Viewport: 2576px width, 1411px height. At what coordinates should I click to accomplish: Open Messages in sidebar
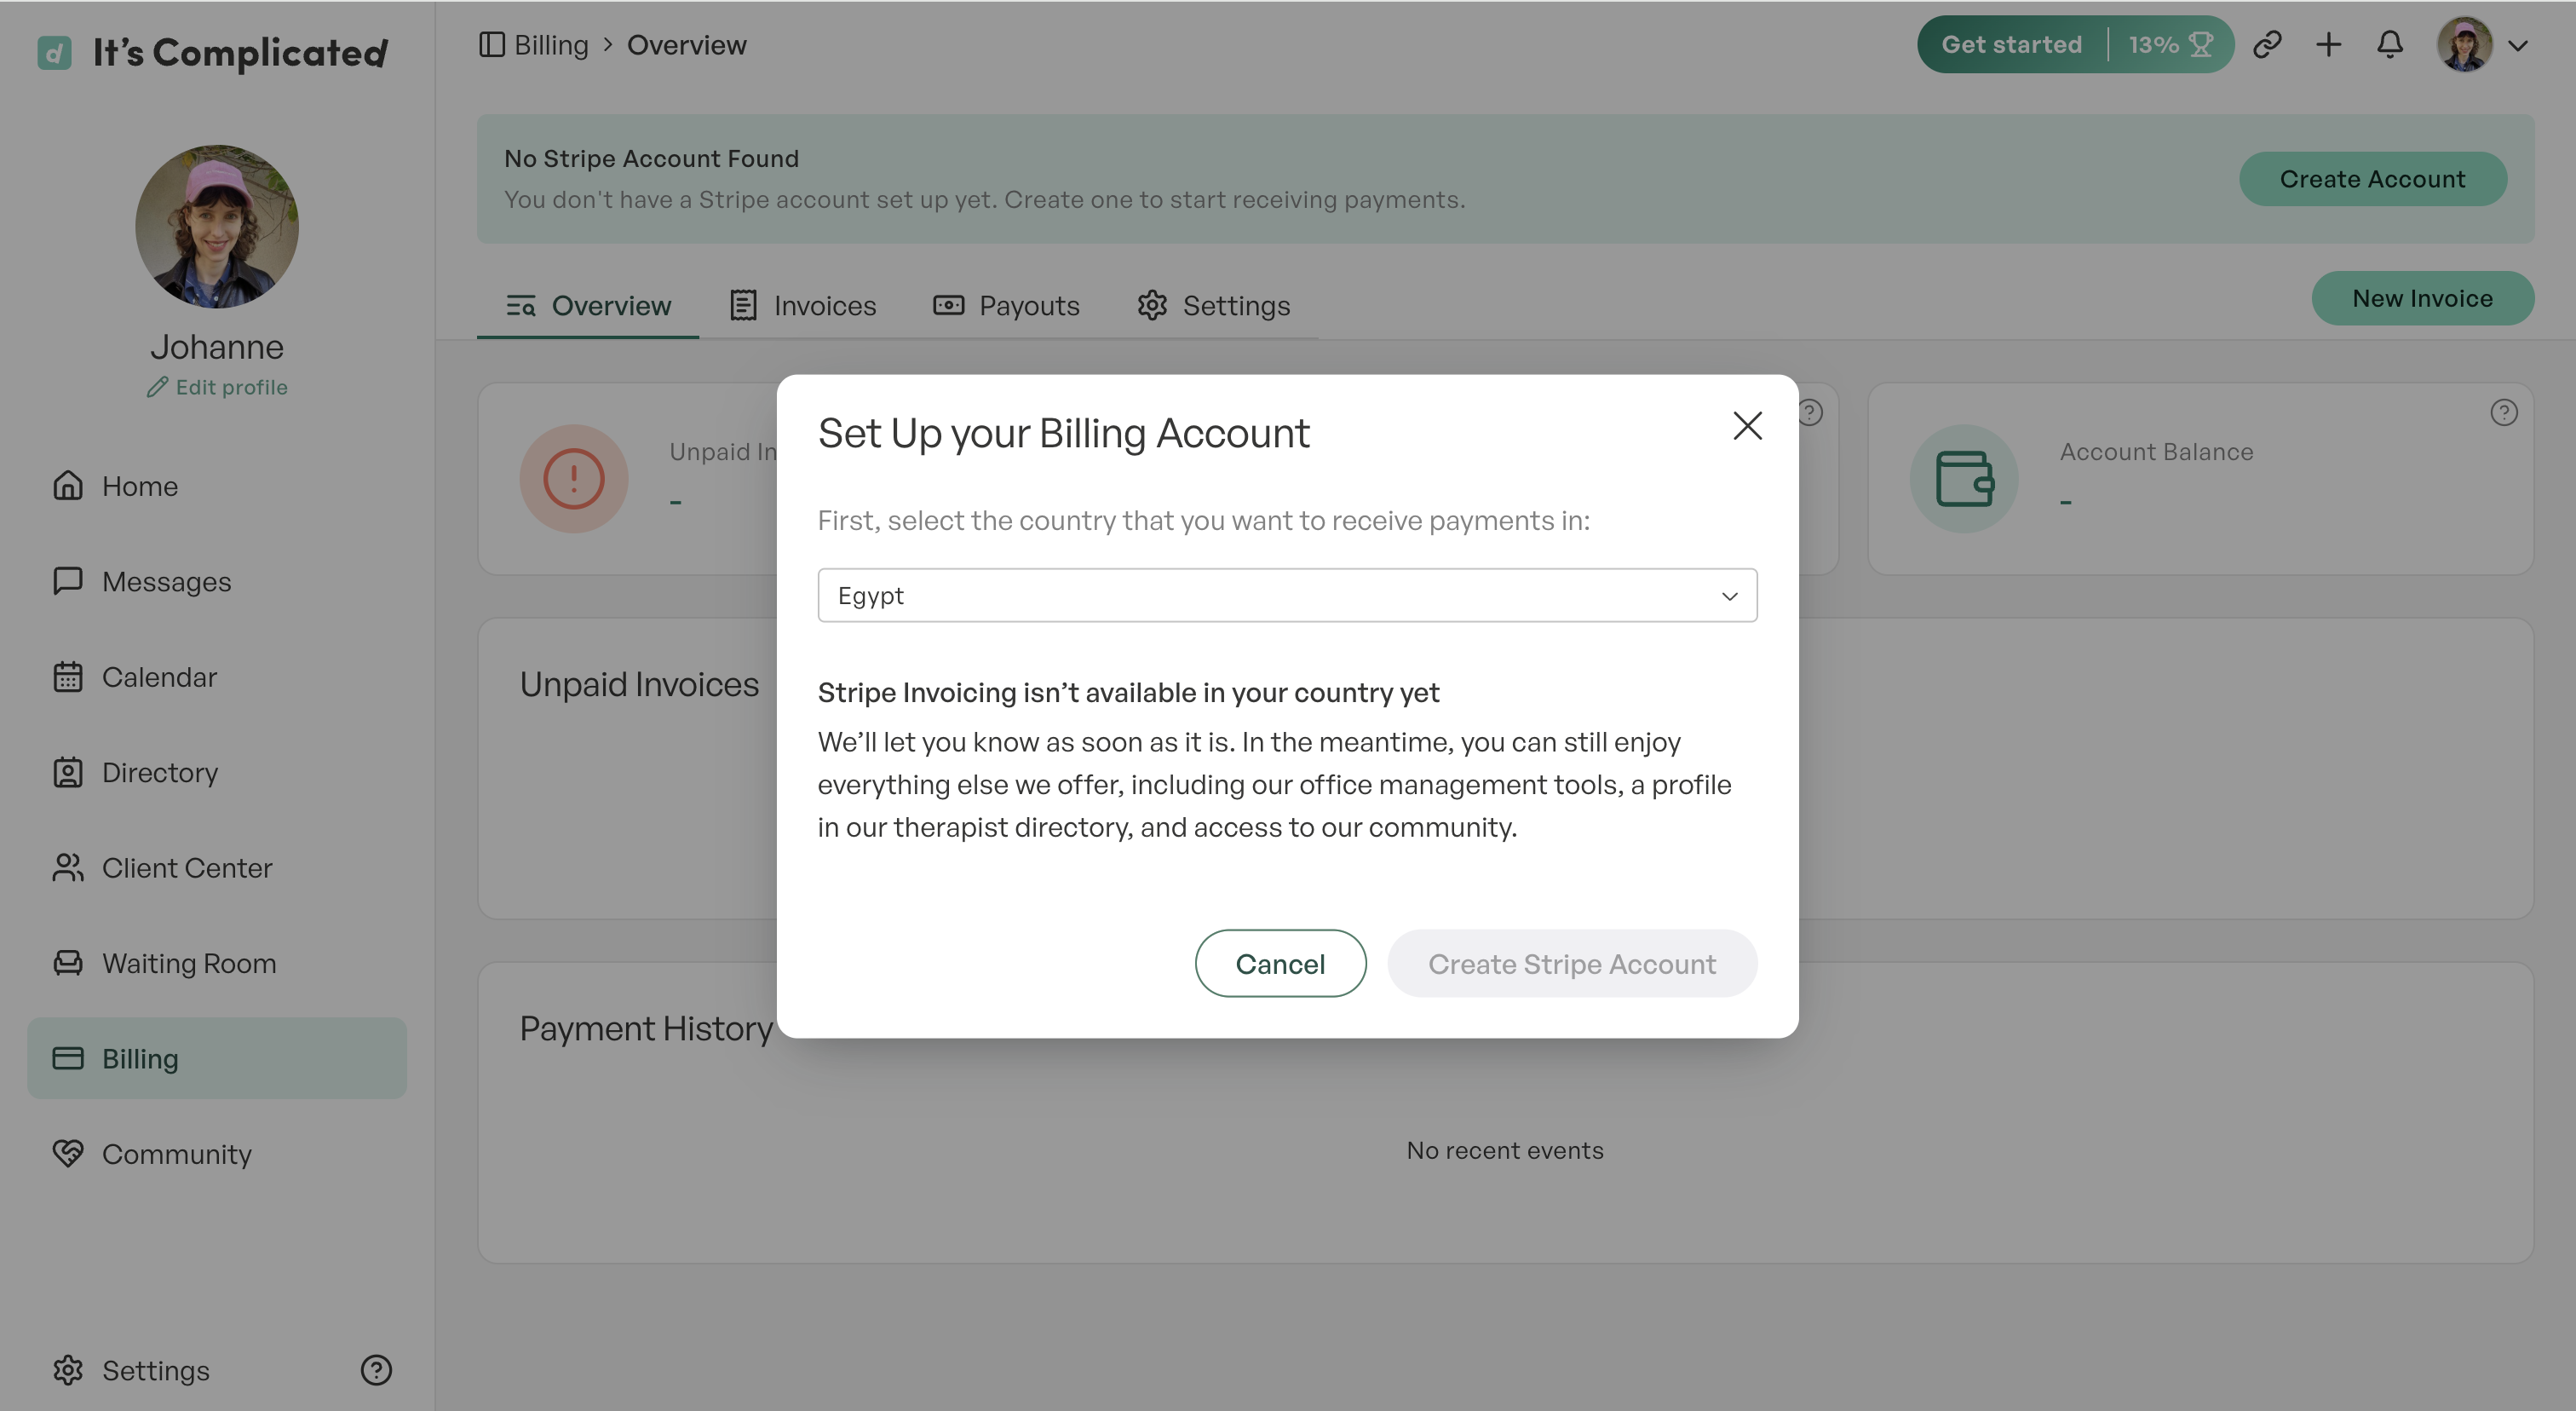217,581
